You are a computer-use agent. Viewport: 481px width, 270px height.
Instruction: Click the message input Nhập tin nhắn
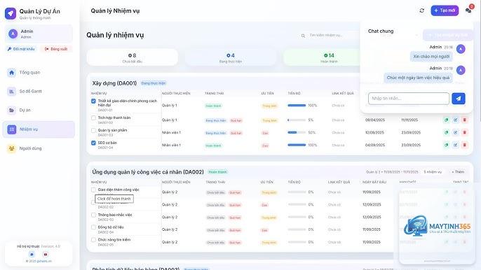click(409, 99)
